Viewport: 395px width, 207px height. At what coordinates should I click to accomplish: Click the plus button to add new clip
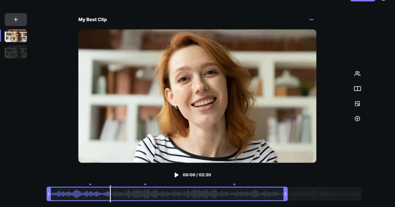[x=15, y=19]
